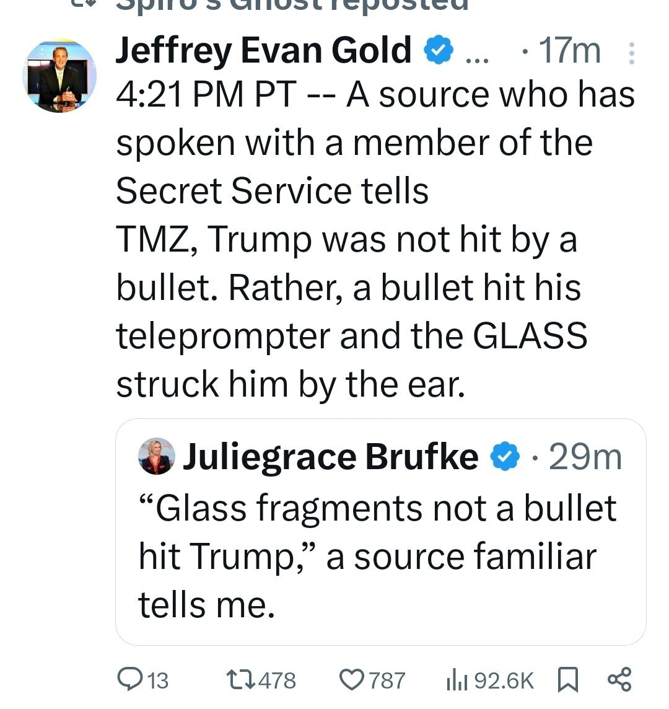
Task: Click the 29m quoted tweet timestamp
Action: pyautogui.click(x=585, y=457)
